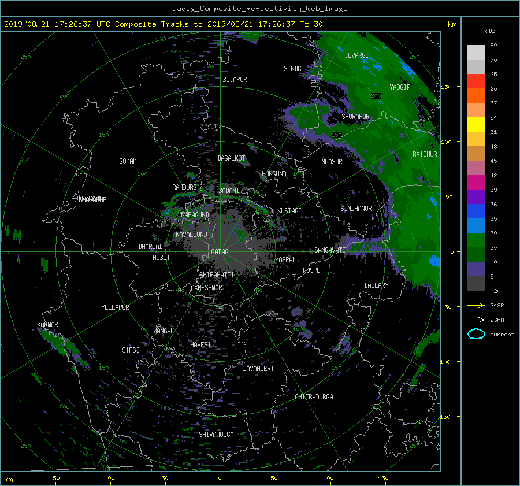Viewport: 520px width, 486px height.
Task: Click the BALLARY label
Action: click(x=376, y=285)
